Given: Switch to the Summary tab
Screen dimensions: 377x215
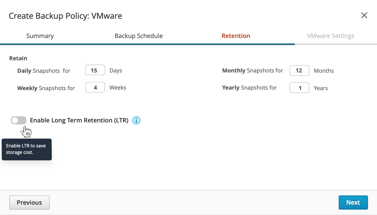Looking at the screenshot, I should coord(40,36).
